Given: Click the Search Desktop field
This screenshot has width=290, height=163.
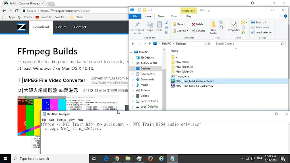Looking at the screenshot, I should pyautogui.click(x=249, y=44).
